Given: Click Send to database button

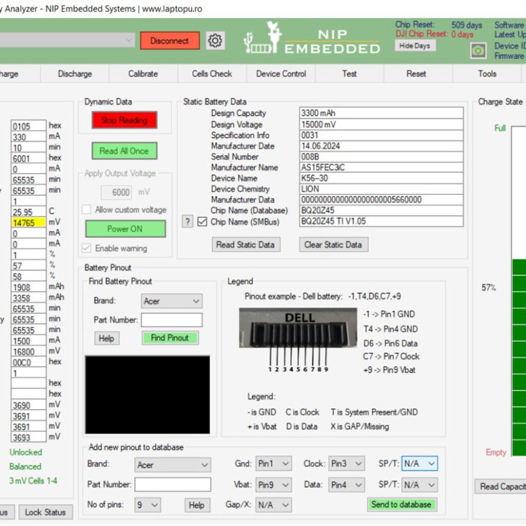Looking at the screenshot, I should coord(401,504).
